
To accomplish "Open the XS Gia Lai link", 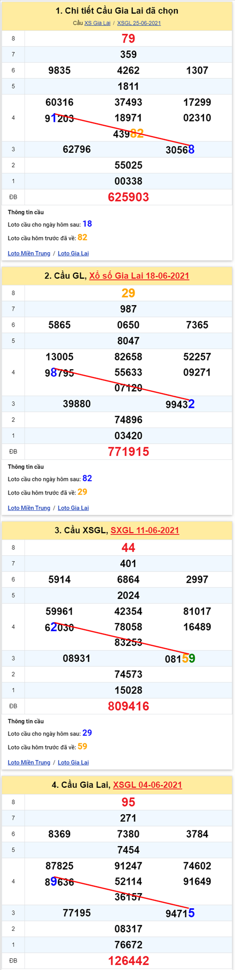I will pyautogui.click(x=97, y=23).
